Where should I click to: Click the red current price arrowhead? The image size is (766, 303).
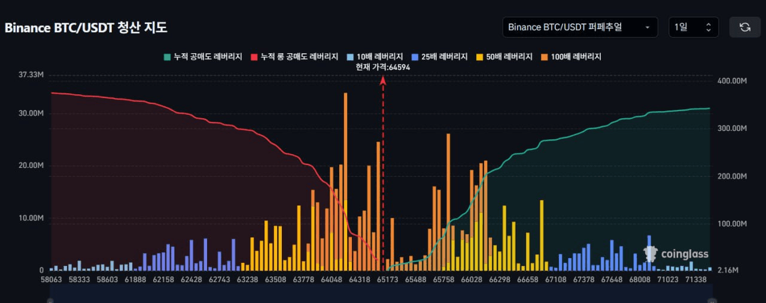point(383,80)
